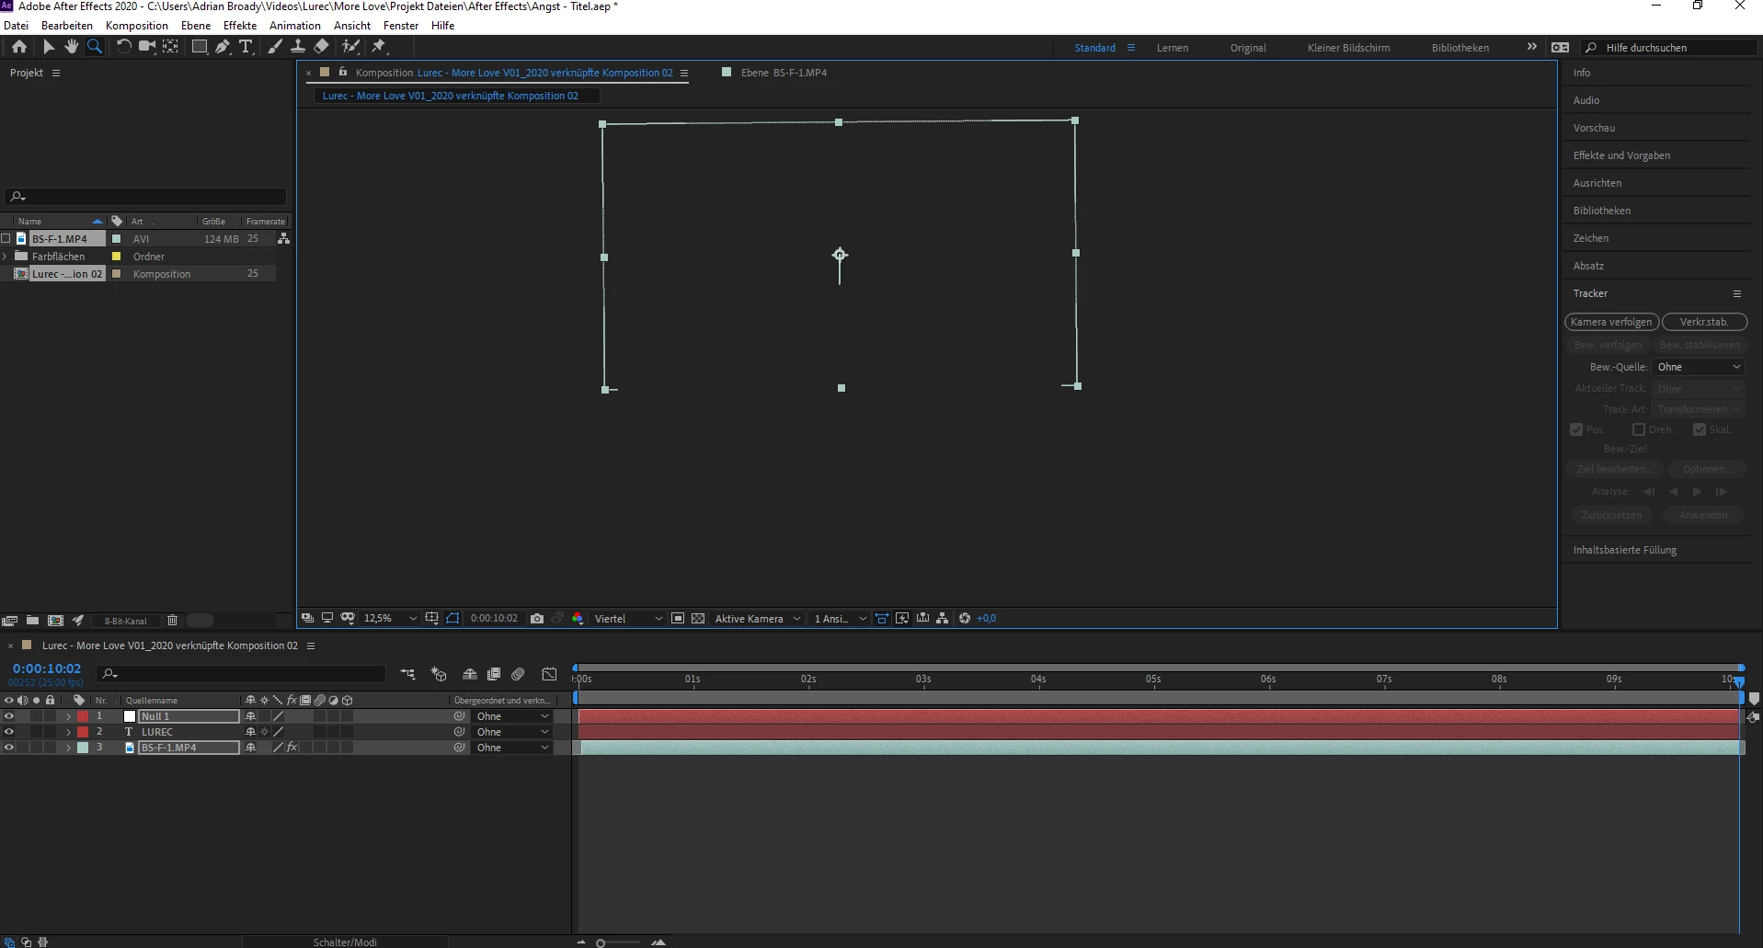Select the Eraser tool
Image resolution: width=1763 pixels, height=948 pixels.
tap(321, 47)
